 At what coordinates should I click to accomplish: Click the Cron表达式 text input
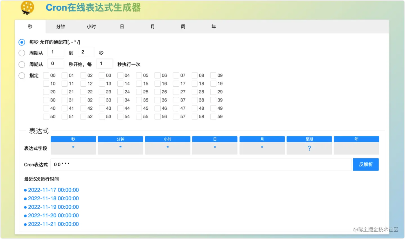point(201,164)
